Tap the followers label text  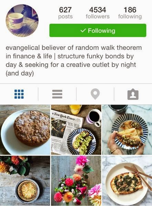tap(98, 16)
